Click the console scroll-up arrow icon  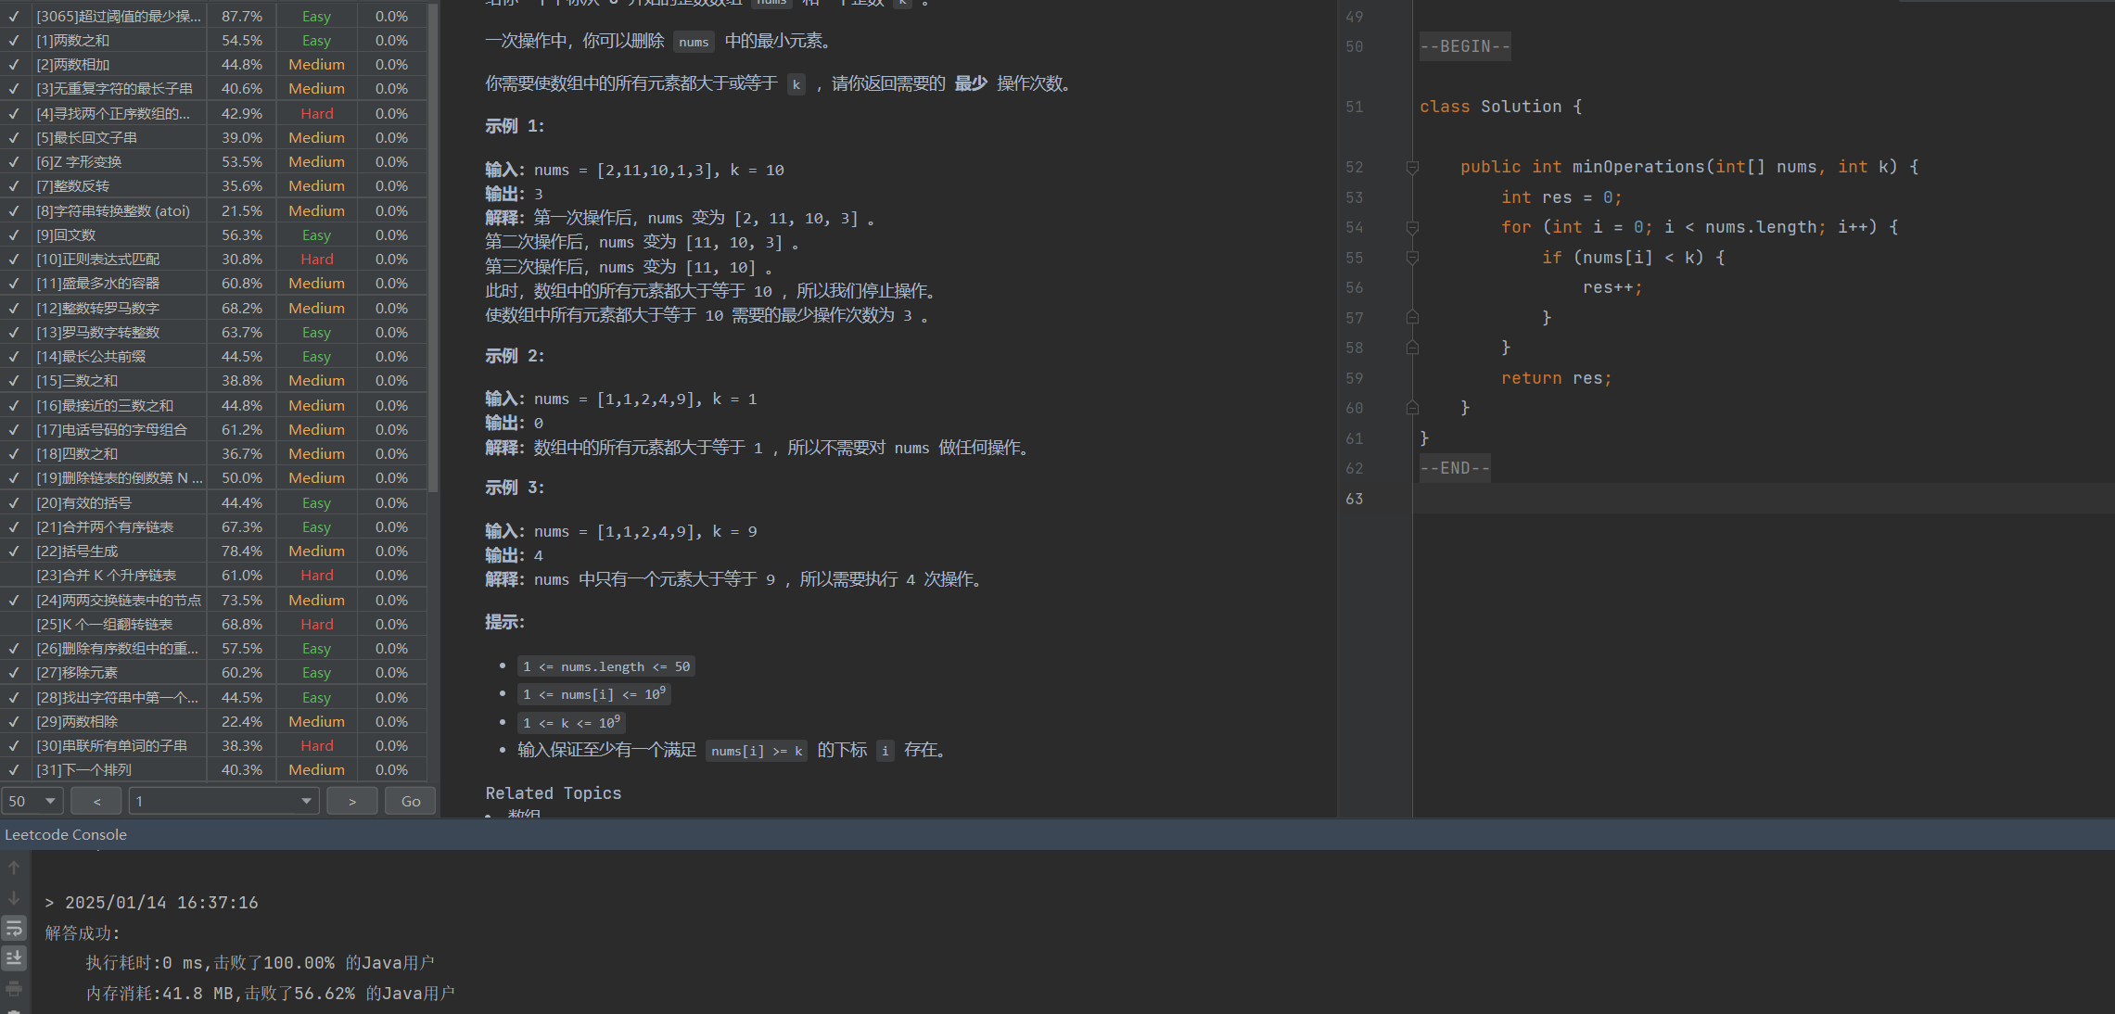(14, 868)
